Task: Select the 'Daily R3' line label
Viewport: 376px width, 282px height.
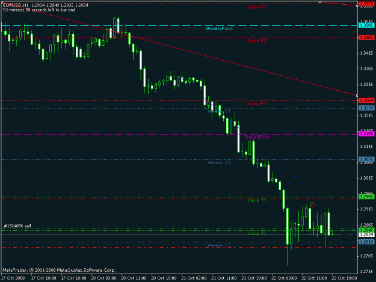Action: coord(257,7)
